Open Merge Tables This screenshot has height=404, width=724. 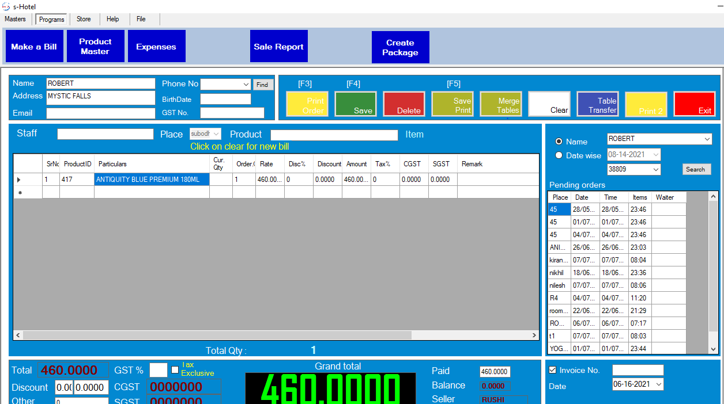coord(501,105)
